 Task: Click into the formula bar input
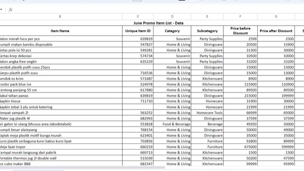tap(158, 9)
